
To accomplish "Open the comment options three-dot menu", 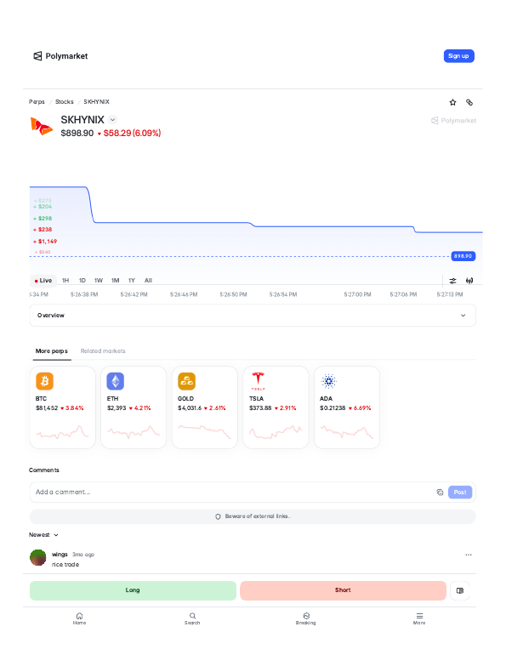I will [469, 555].
